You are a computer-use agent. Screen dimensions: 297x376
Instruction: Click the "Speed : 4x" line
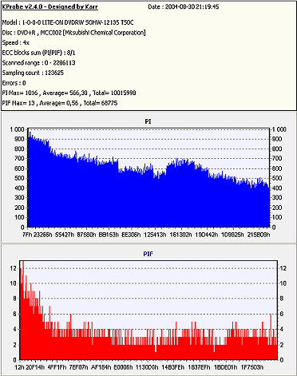(16, 42)
